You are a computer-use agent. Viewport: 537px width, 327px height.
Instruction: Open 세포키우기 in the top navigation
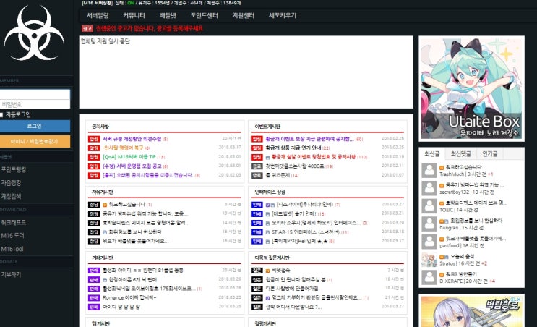283,15
